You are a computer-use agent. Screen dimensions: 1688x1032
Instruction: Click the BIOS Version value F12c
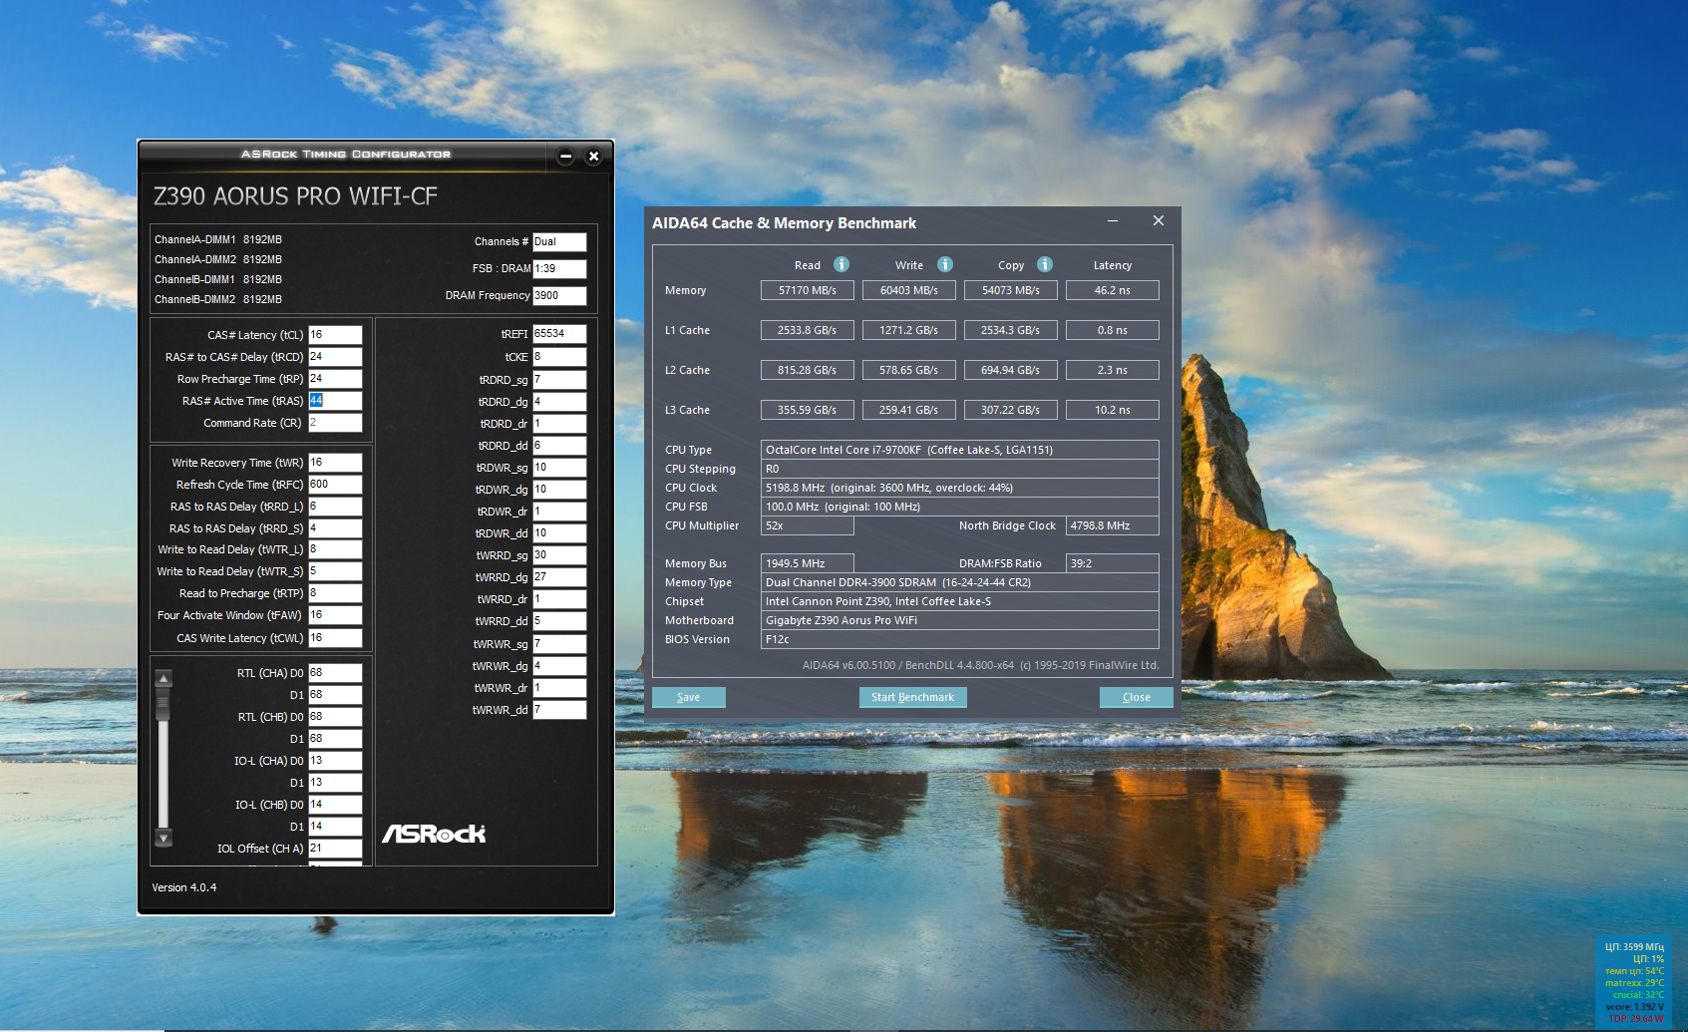coord(960,639)
